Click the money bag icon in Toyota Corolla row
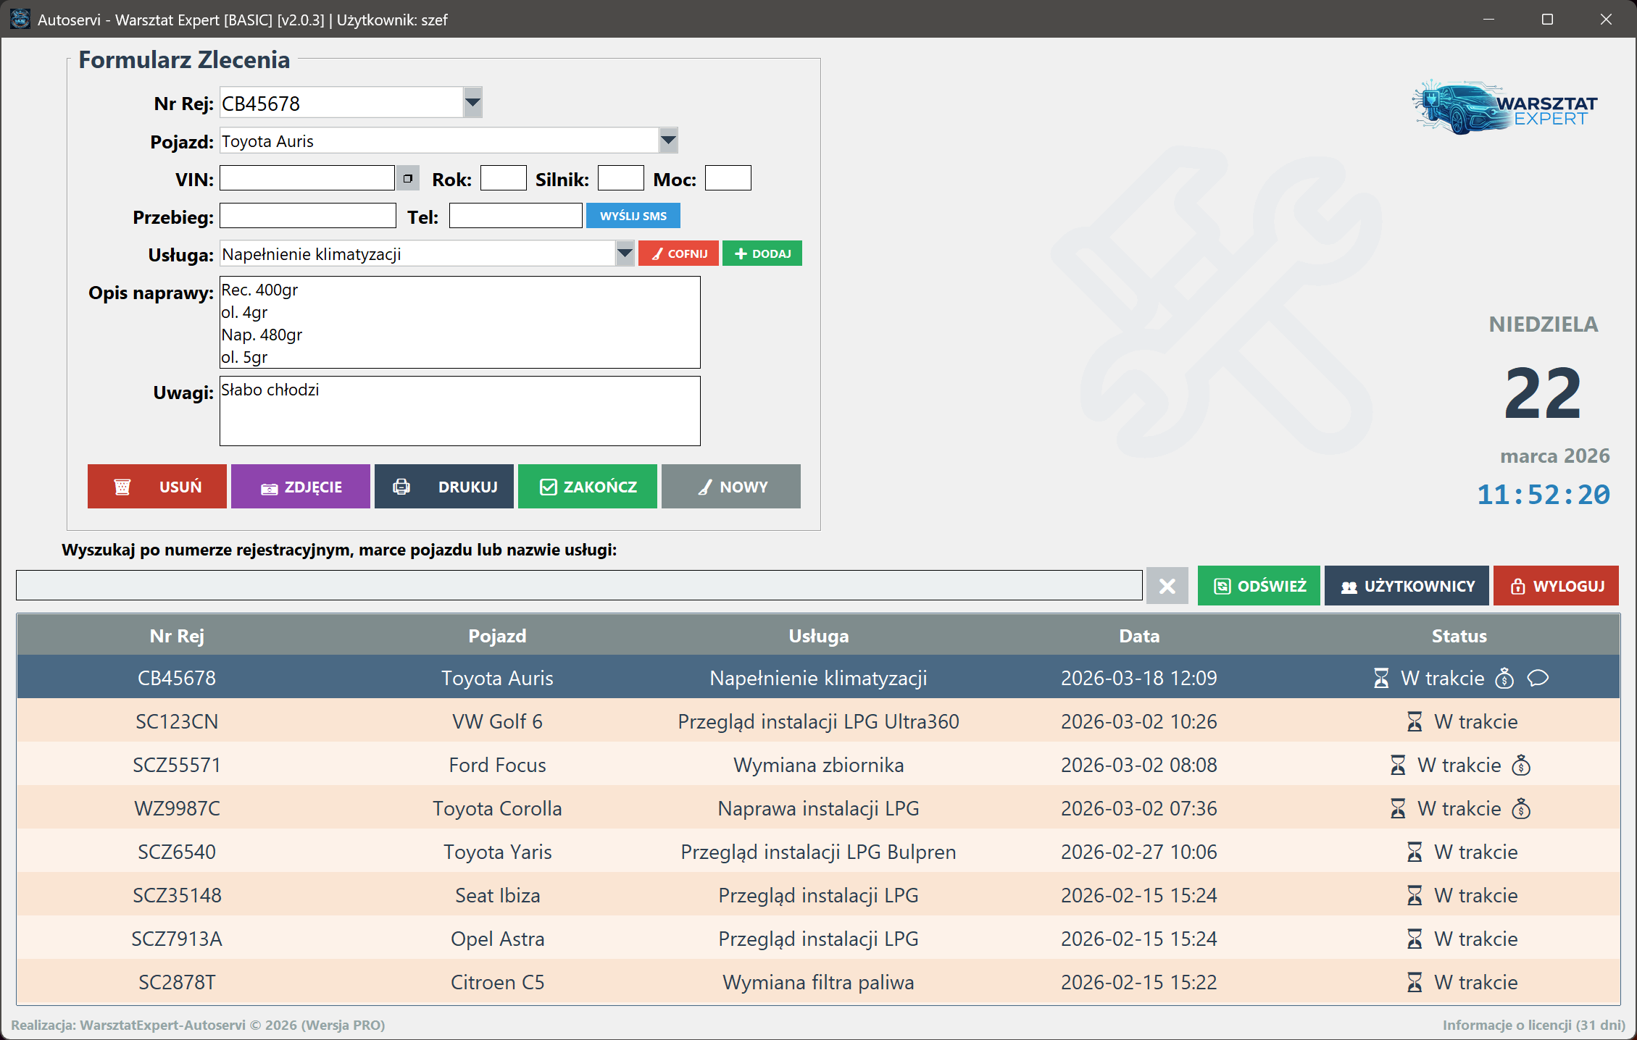Viewport: 1637px width, 1040px height. click(1521, 808)
